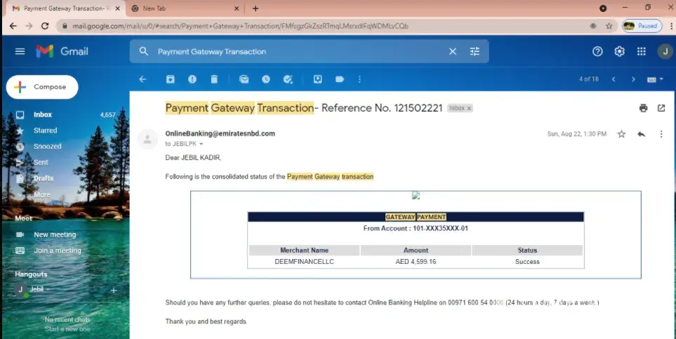The width and height of the screenshot is (676, 339).
Task: Click the browser back arrow
Action: click(13, 26)
